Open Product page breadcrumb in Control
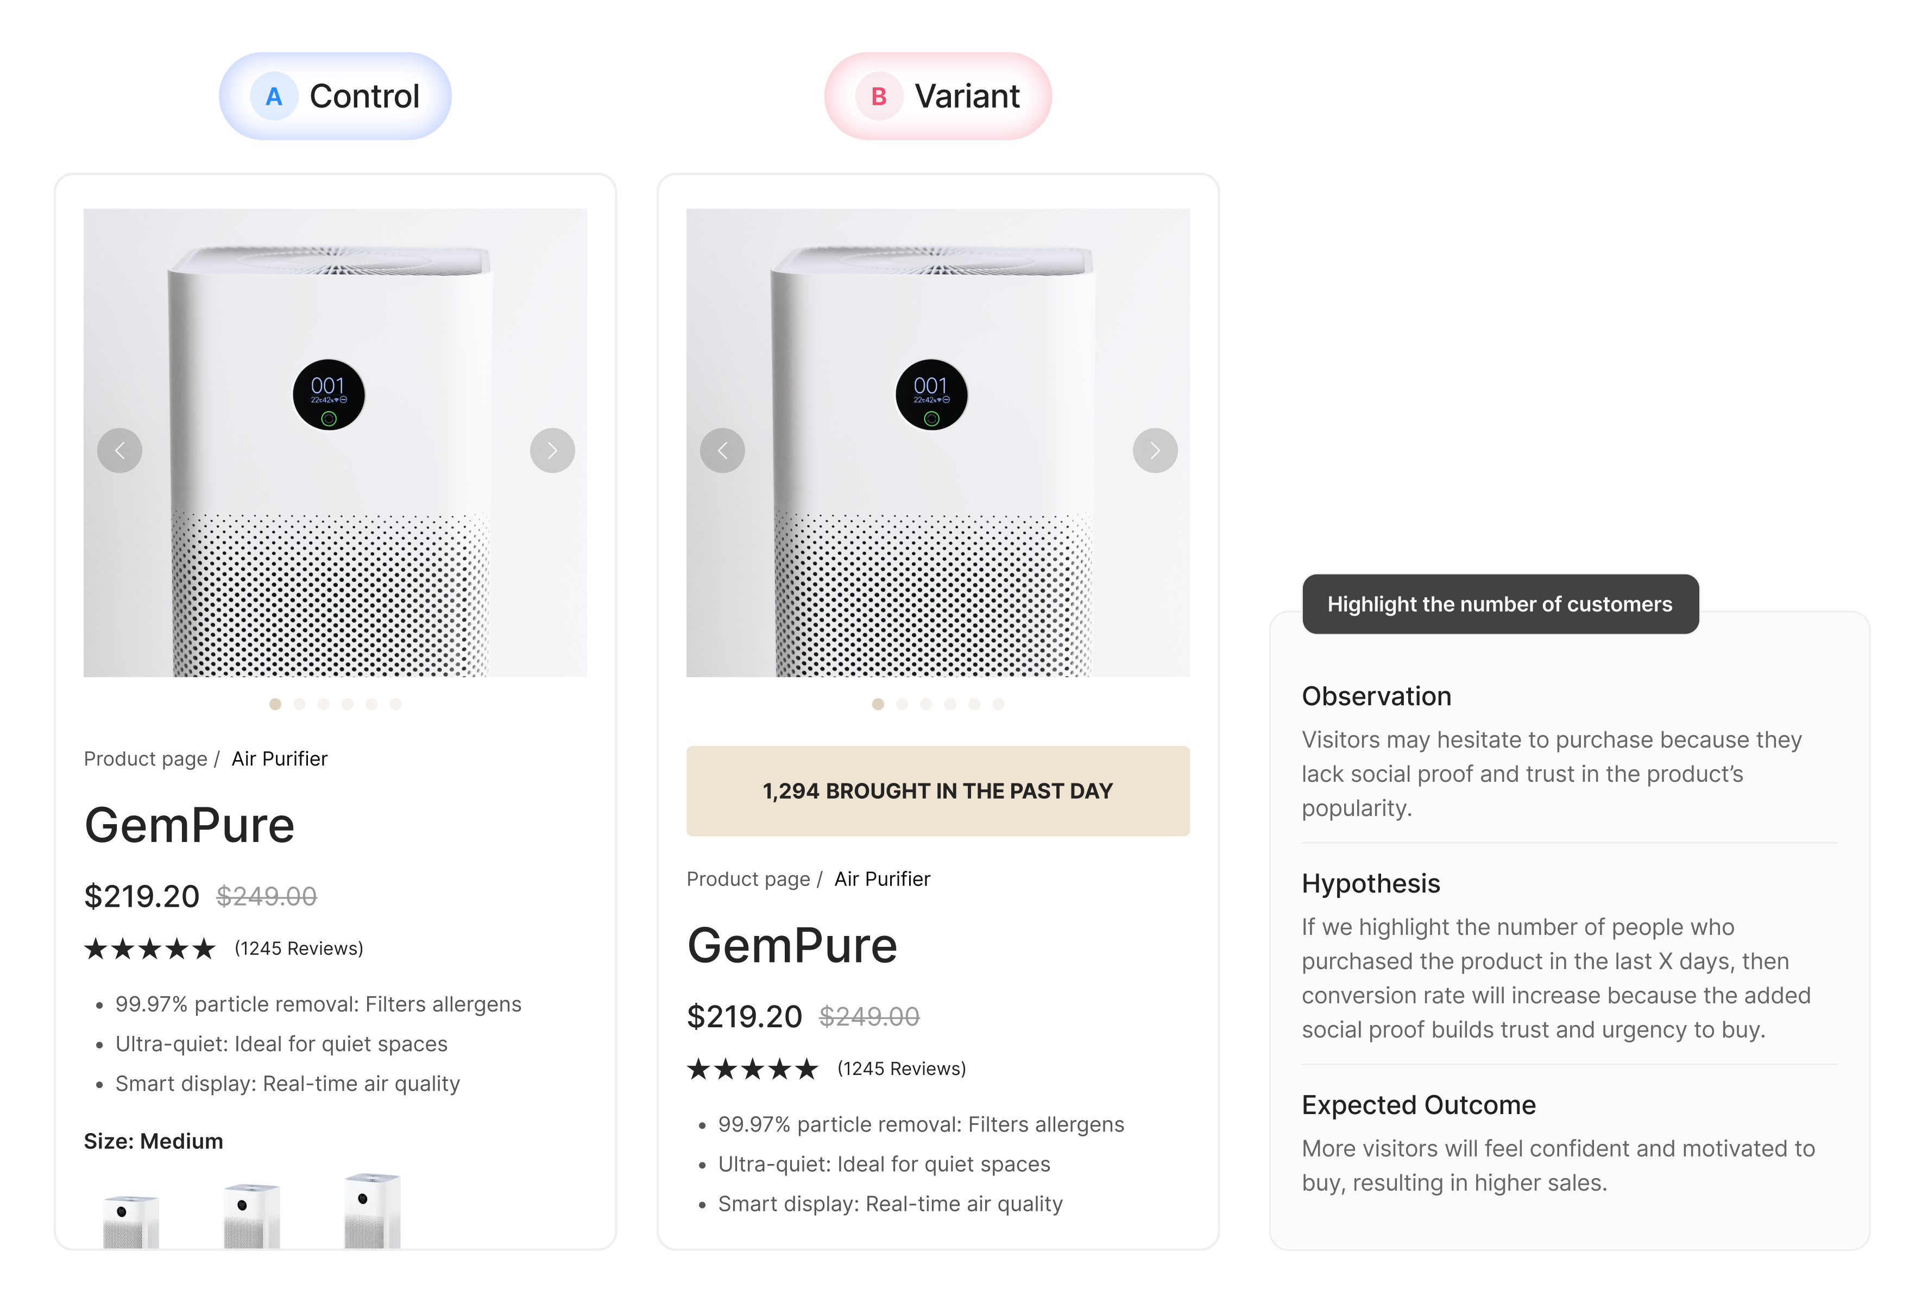This screenshot has height=1303, width=1922. click(146, 759)
